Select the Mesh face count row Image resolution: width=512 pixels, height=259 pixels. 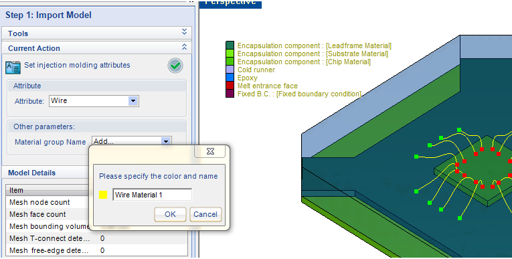click(48, 214)
